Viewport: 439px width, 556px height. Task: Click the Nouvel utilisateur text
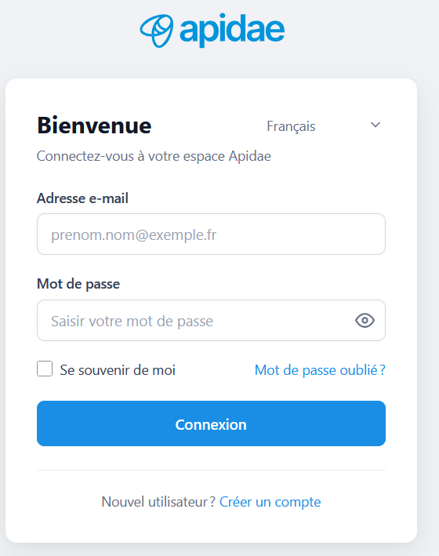(158, 502)
